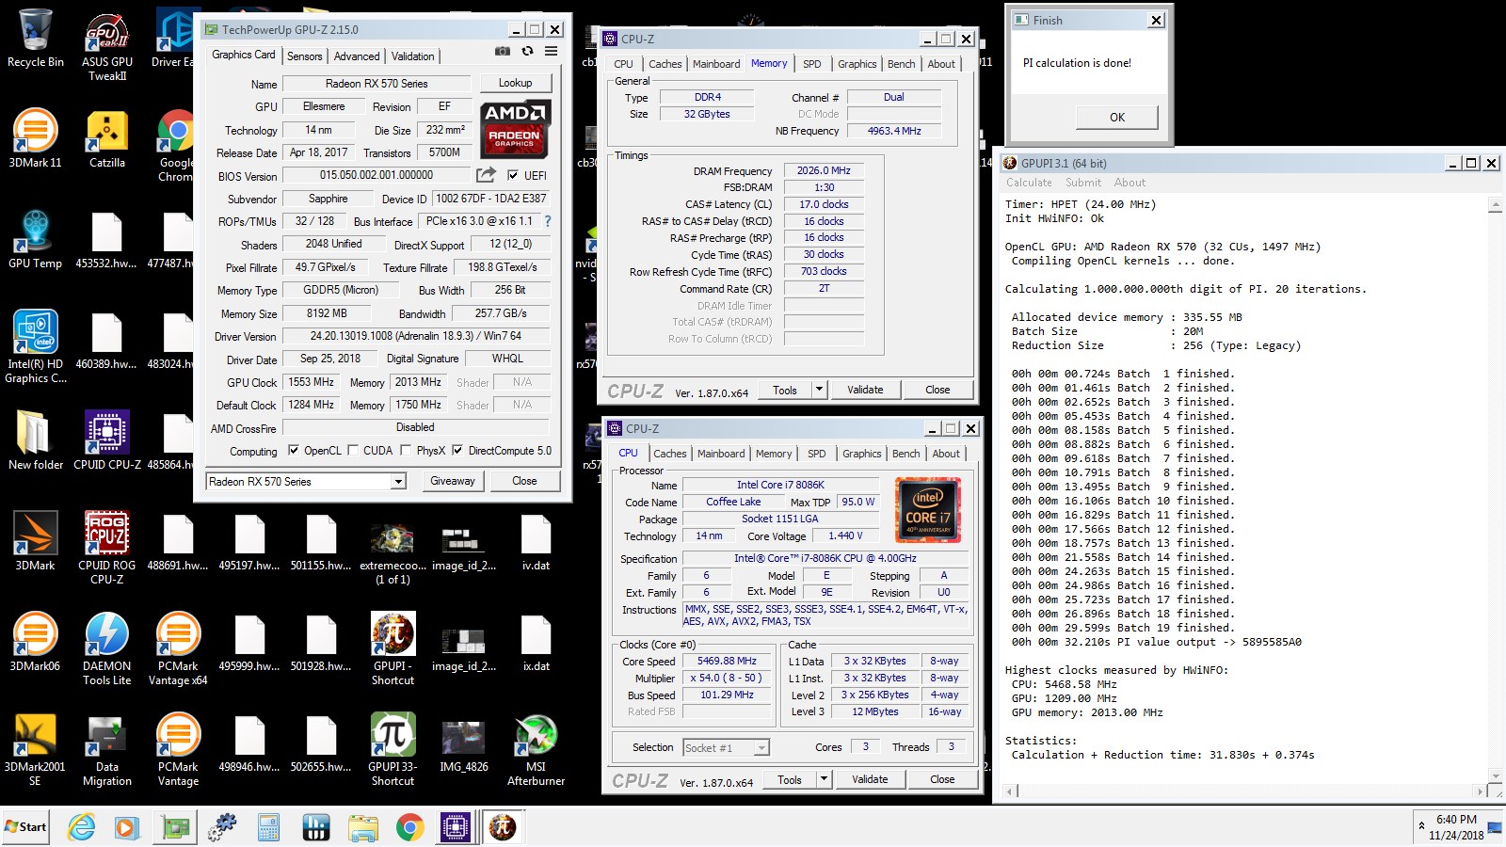Click GPUPI vertical scrollbar up arrow
Screen dimensions: 1506x847
(x=1496, y=204)
